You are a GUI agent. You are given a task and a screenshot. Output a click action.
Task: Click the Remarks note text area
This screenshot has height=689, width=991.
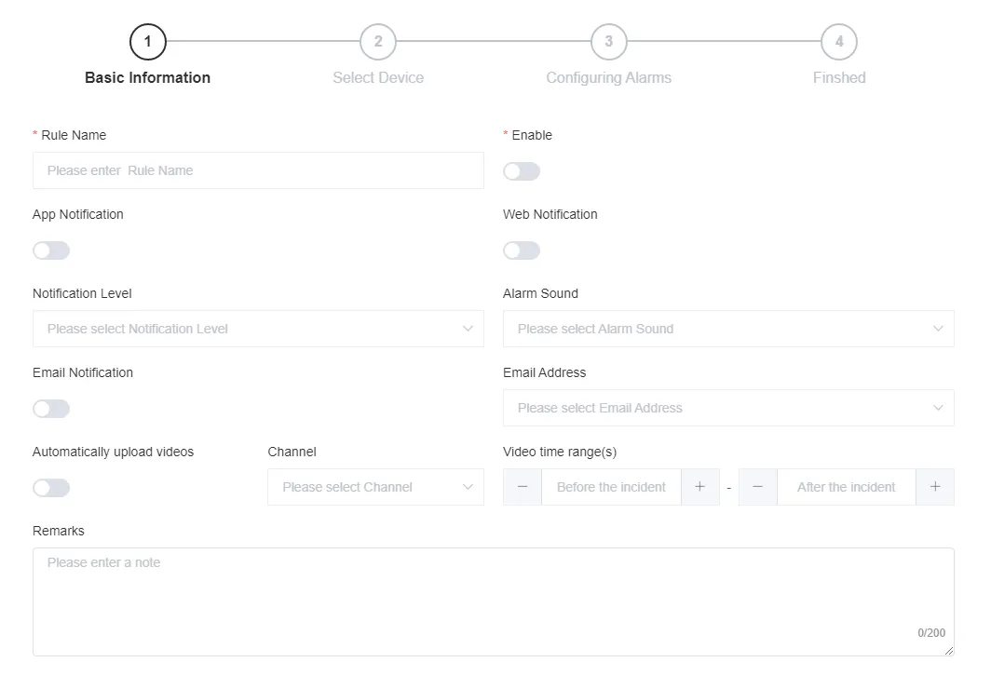click(494, 596)
